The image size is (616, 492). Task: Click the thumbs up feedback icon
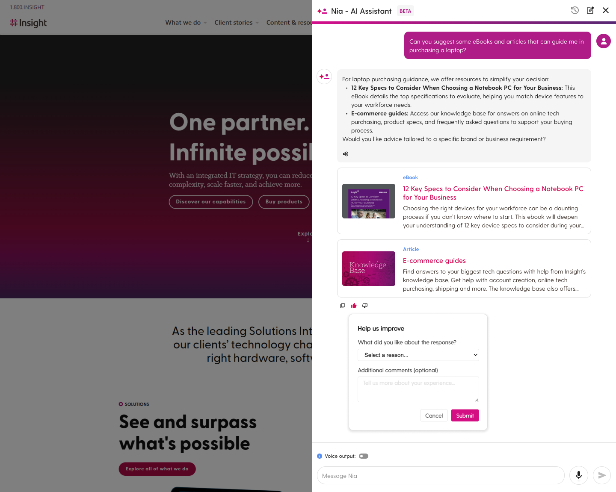click(x=354, y=306)
